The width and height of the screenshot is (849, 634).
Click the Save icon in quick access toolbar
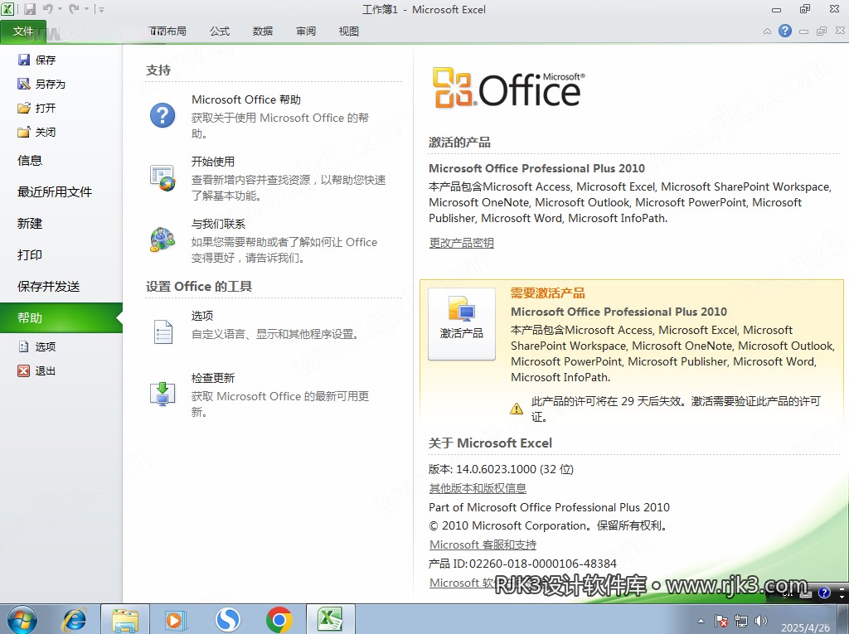[x=30, y=9]
